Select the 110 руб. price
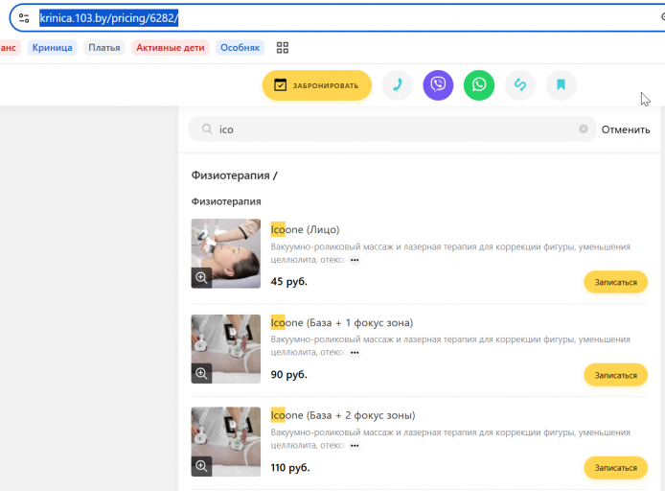This screenshot has height=491, width=665. [x=290, y=468]
